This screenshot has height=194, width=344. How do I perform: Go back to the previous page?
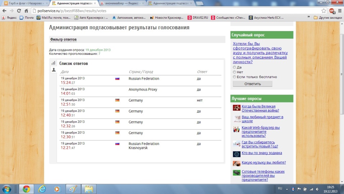4,10
